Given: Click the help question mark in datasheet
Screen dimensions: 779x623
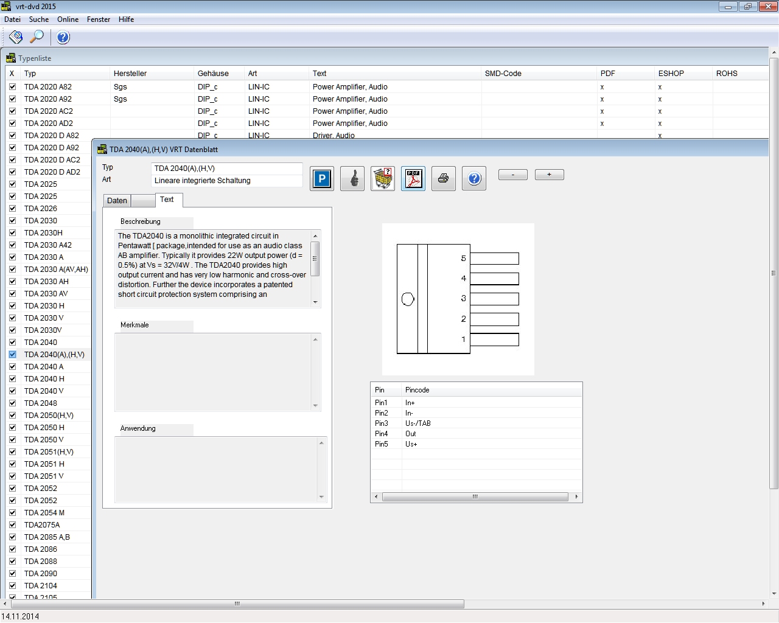Looking at the screenshot, I should point(474,179).
